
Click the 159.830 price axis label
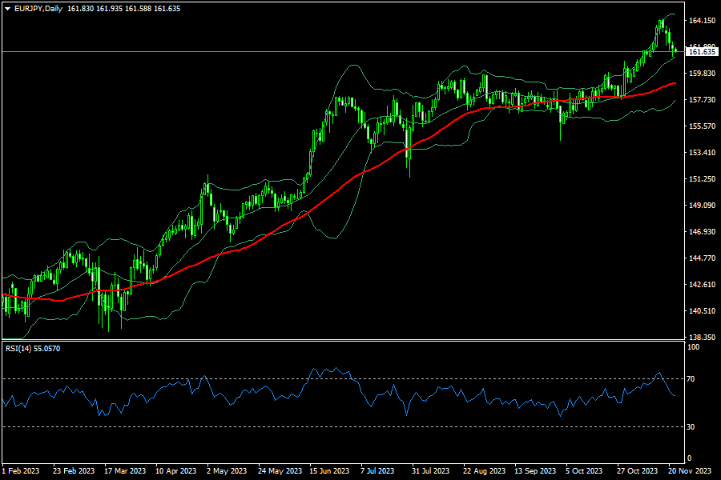coord(702,74)
